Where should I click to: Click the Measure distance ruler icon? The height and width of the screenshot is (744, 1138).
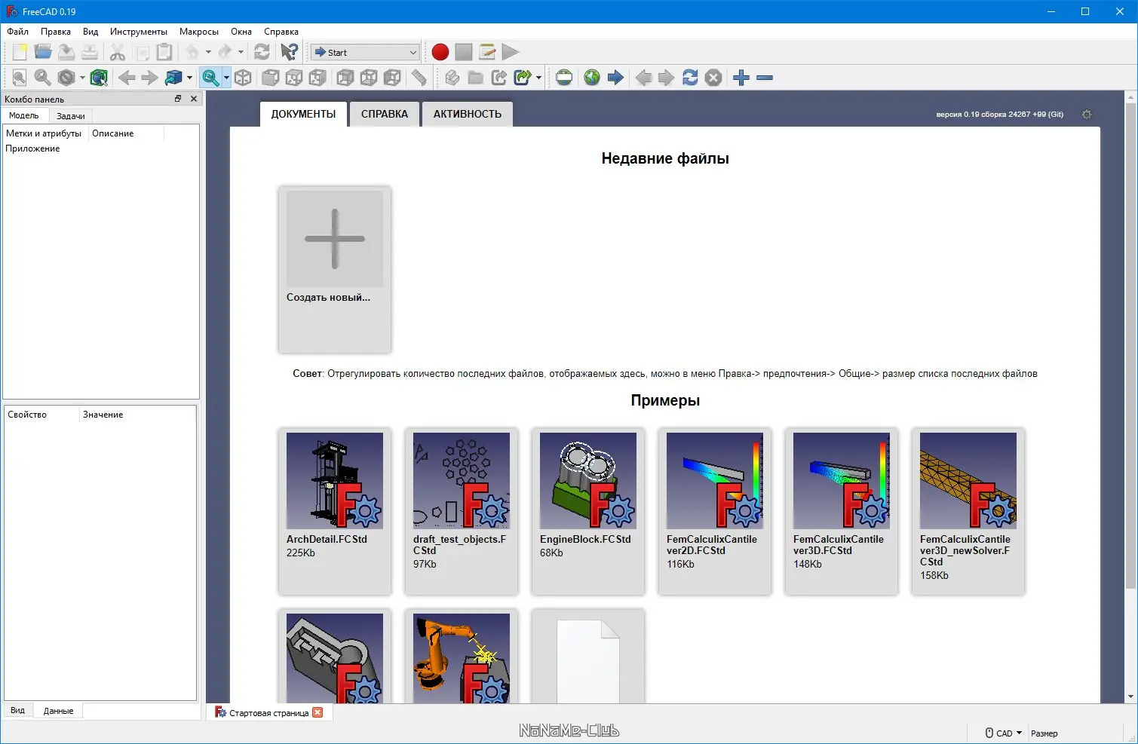pos(419,78)
